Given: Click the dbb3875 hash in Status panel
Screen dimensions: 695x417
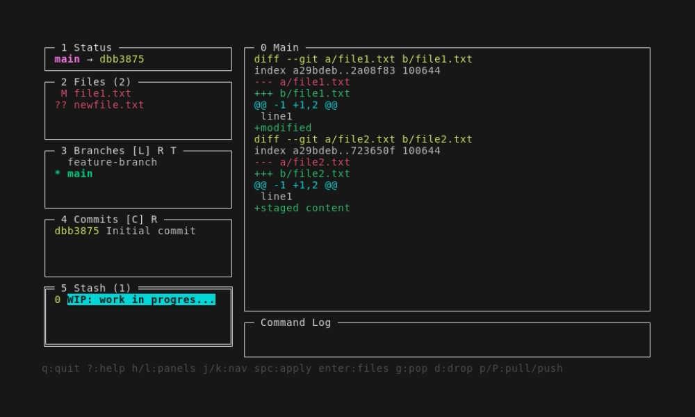Looking at the screenshot, I should pos(122,59).
